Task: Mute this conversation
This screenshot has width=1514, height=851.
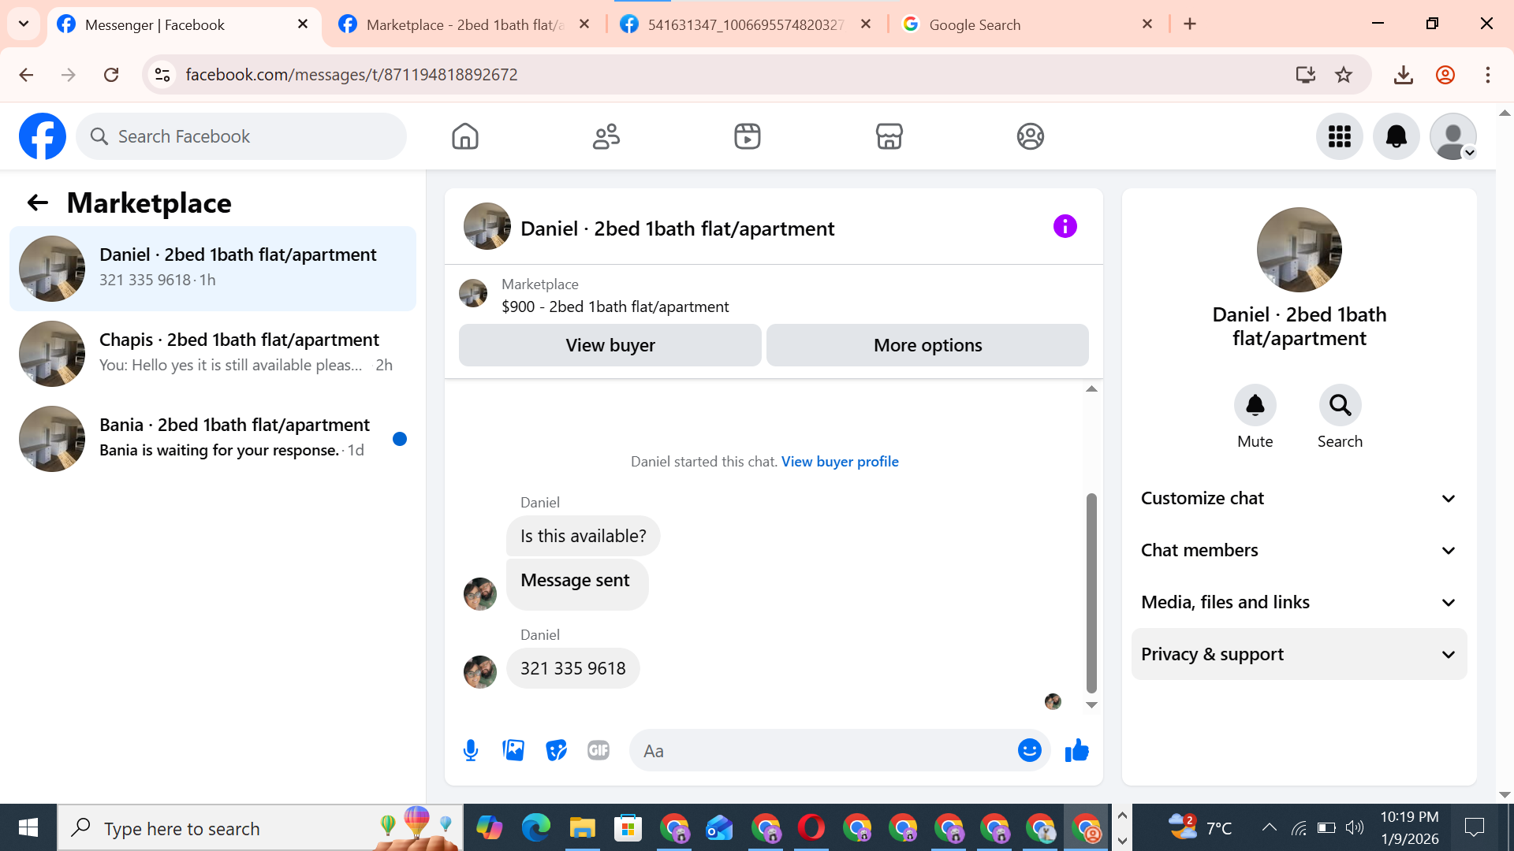Action: pos(1255,406)
